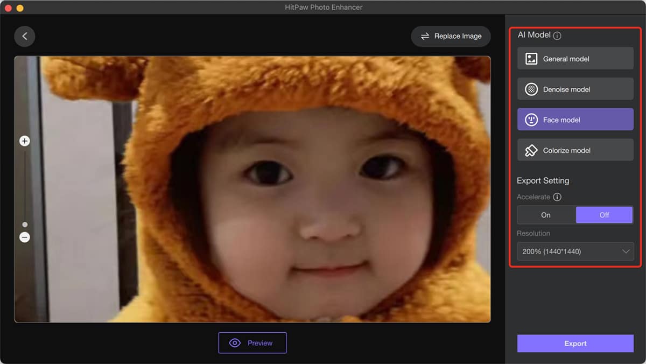Minimize the window with yellow button
The image size is (646, 364).
tap(20, 8)
